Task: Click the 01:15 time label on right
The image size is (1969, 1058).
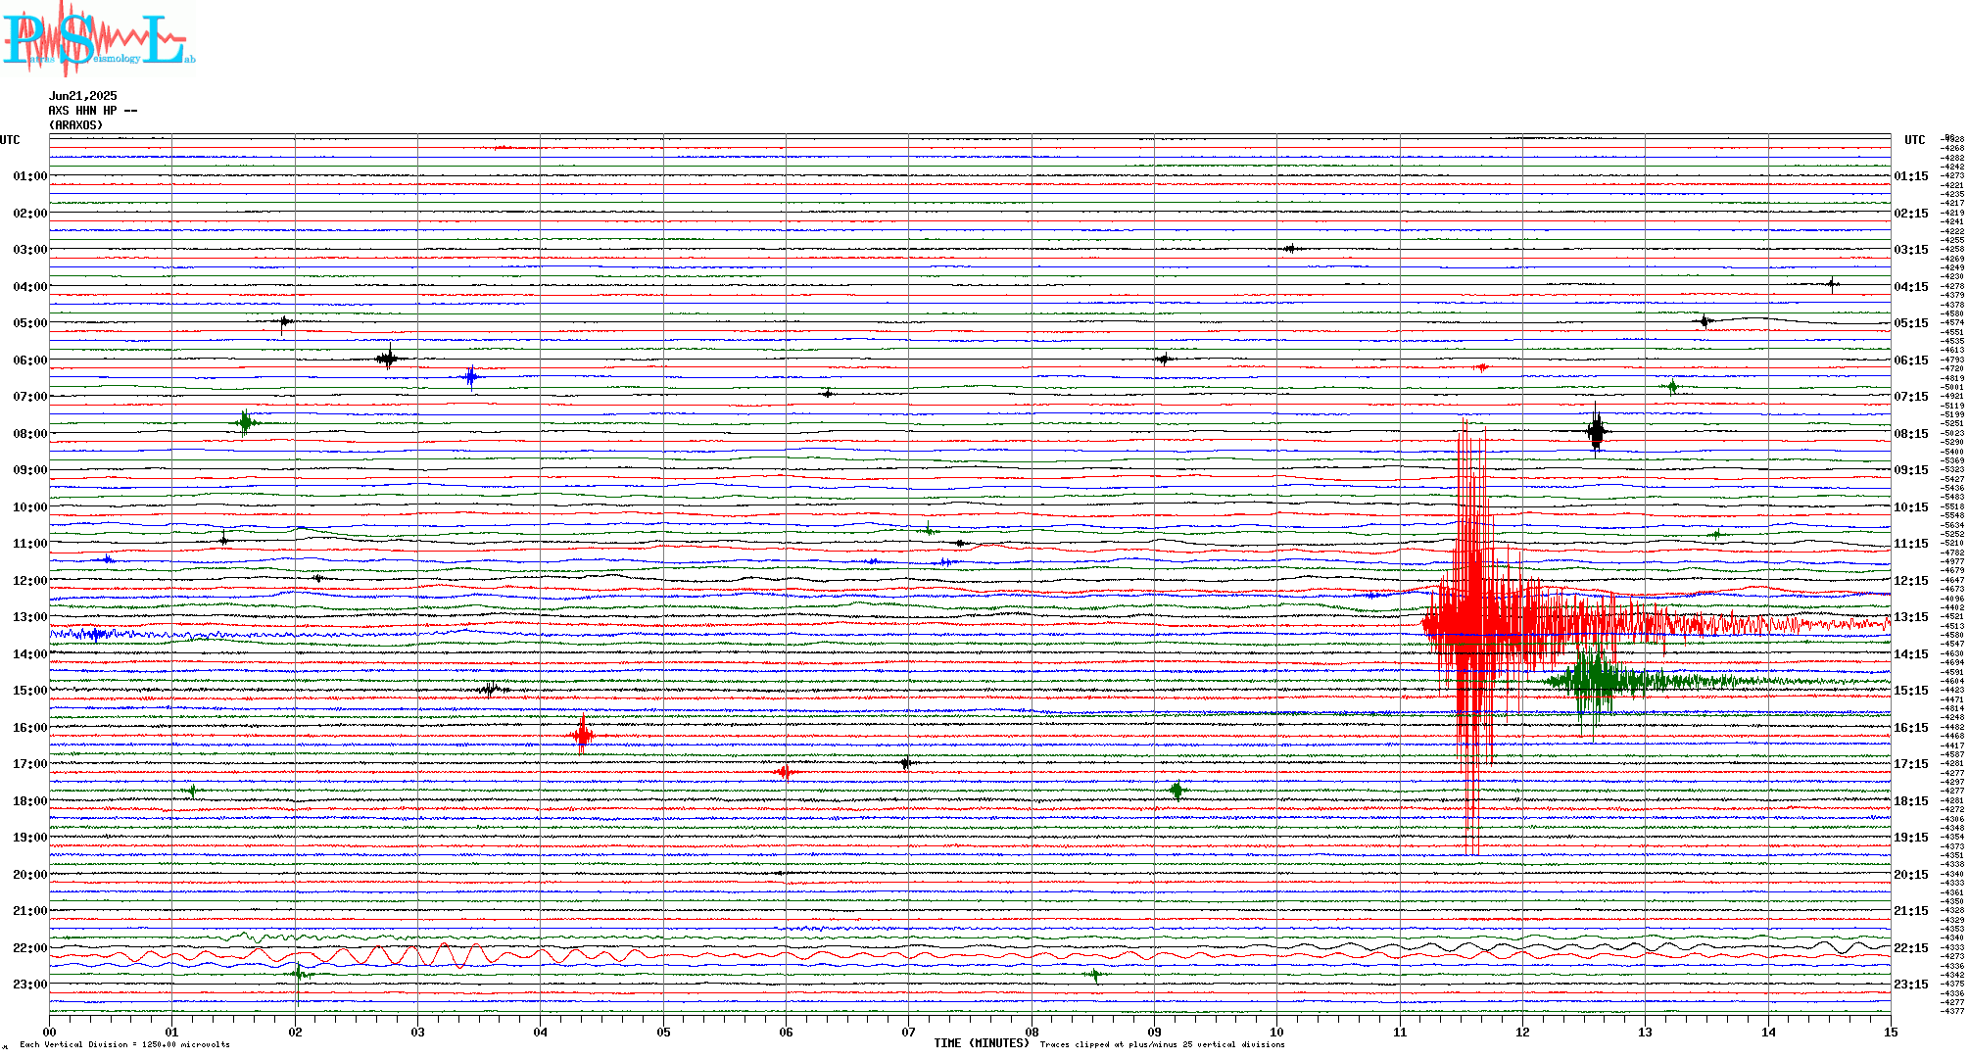Action: tap(1911, 176)
